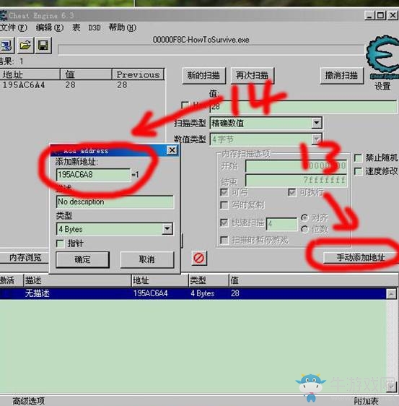Click the 类型 table column header

[x=209, y=280]
